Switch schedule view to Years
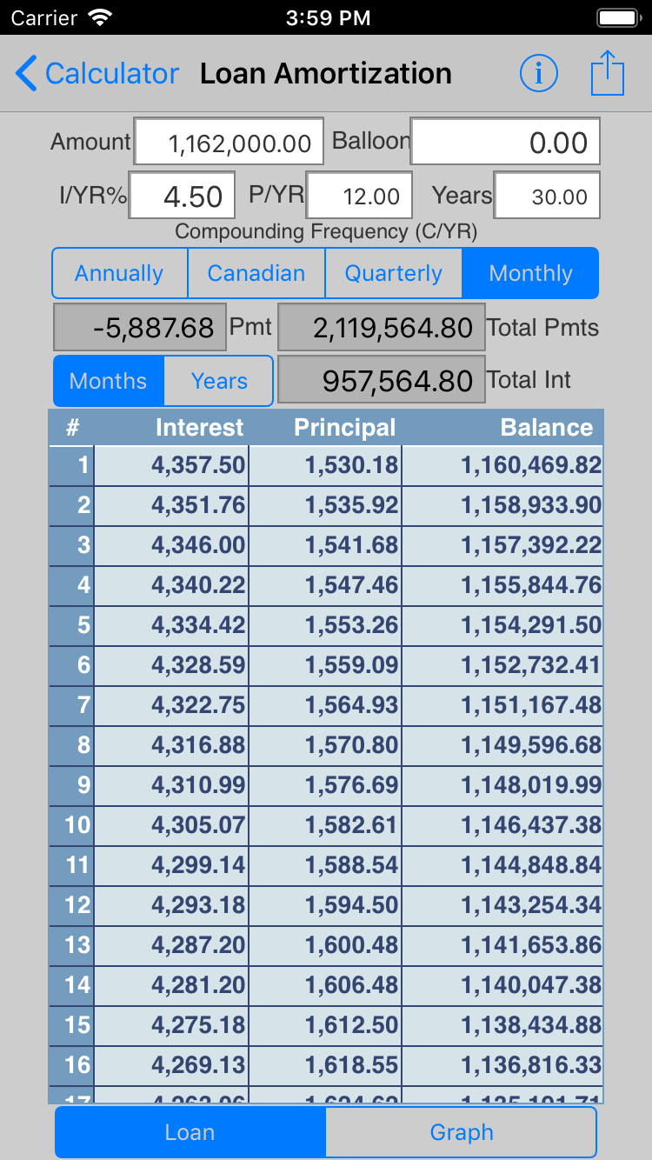652x1160 pixels. click(x=219, y=381)
